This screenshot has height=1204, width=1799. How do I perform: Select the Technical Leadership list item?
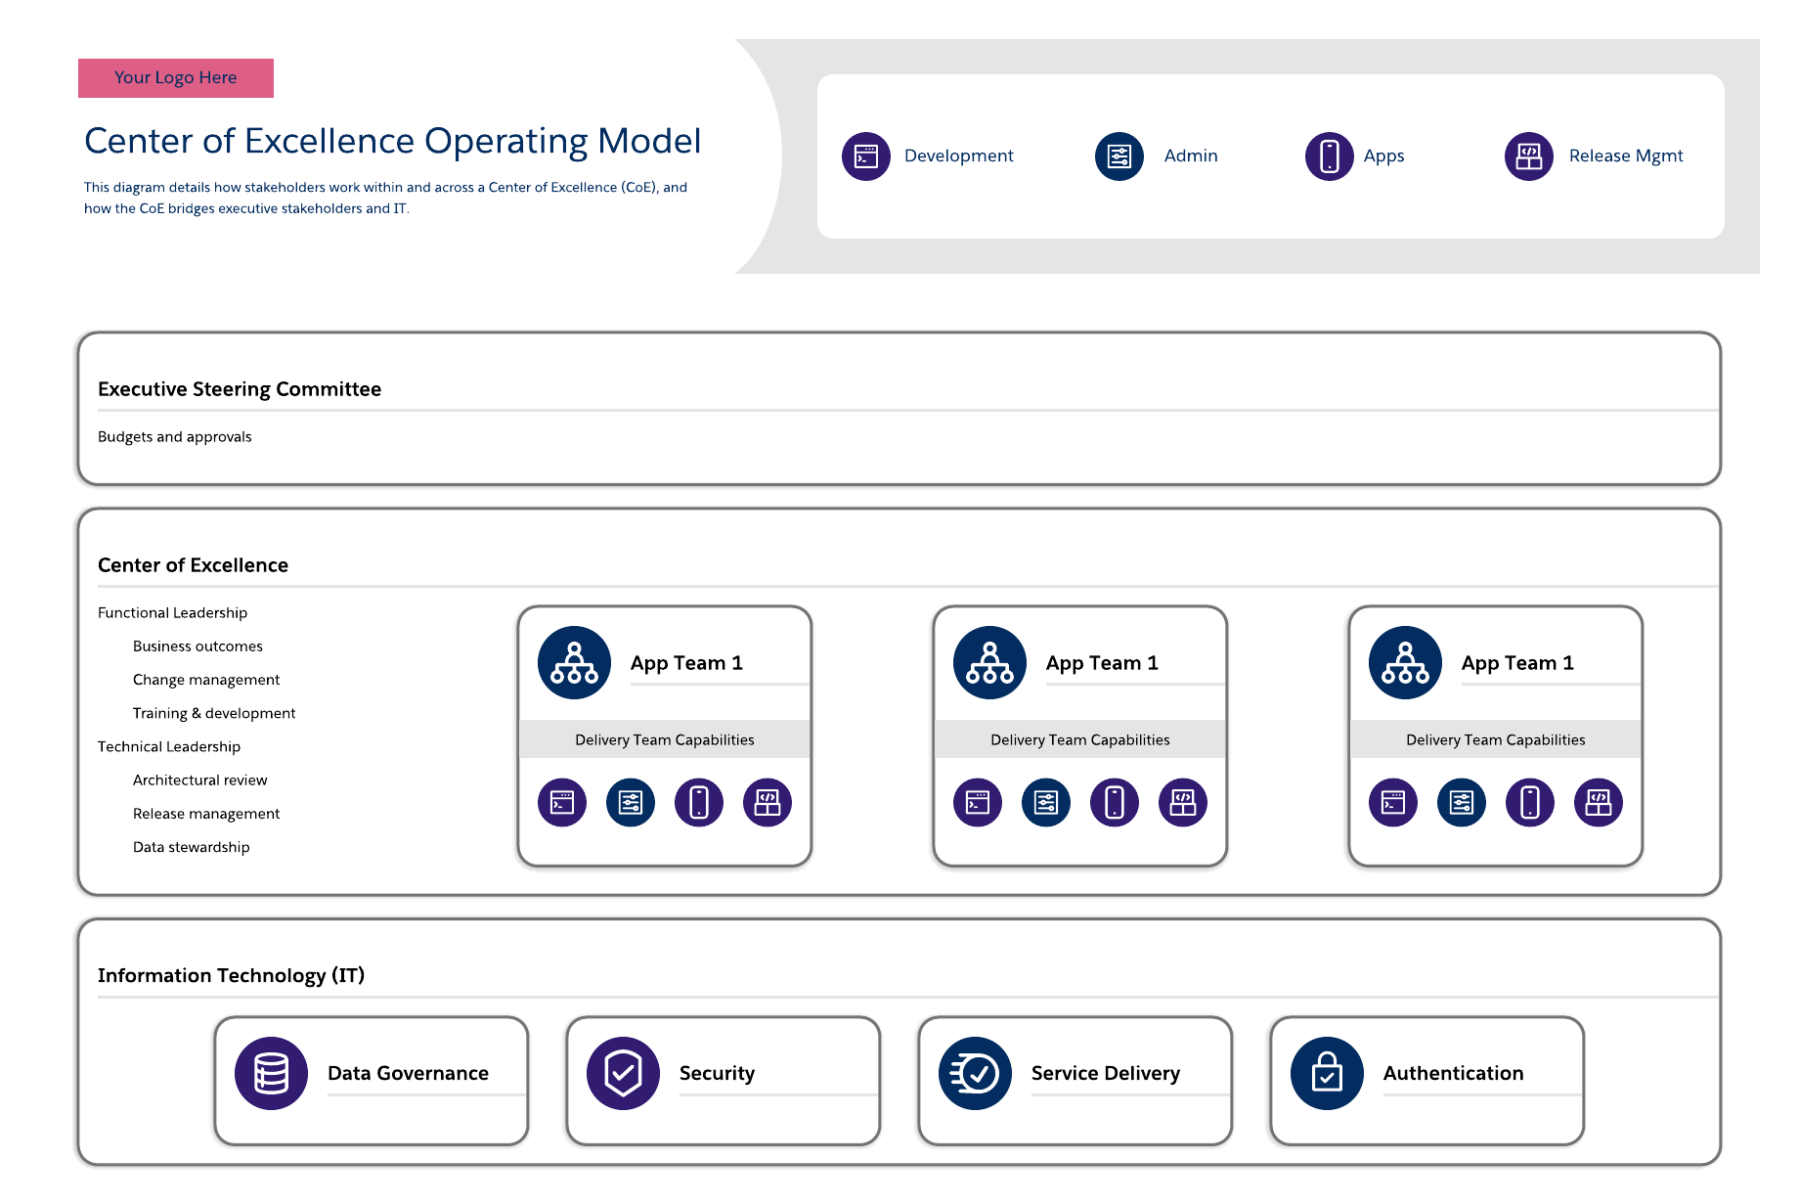[169, 746]
